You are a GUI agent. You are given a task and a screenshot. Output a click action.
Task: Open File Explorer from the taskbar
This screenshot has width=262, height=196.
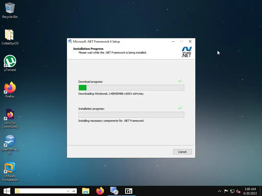86,191
